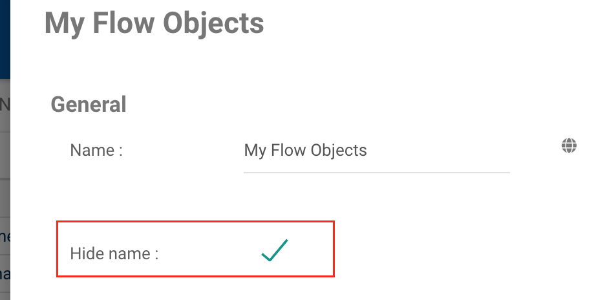The image size is (596, 300).
Task: Place cursor after "Objects" in the Name field
Action: pos(368,151)
